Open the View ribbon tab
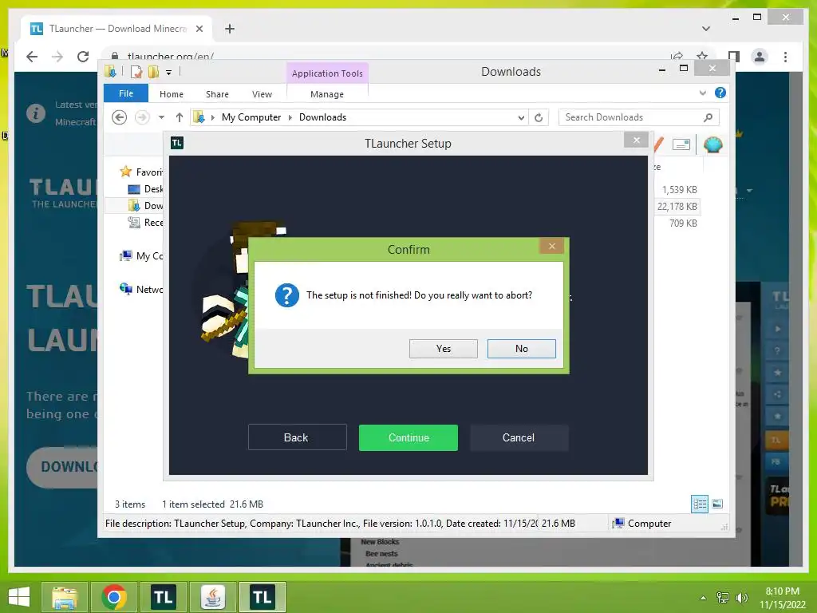Screen dimensions: 817x613 262,94
